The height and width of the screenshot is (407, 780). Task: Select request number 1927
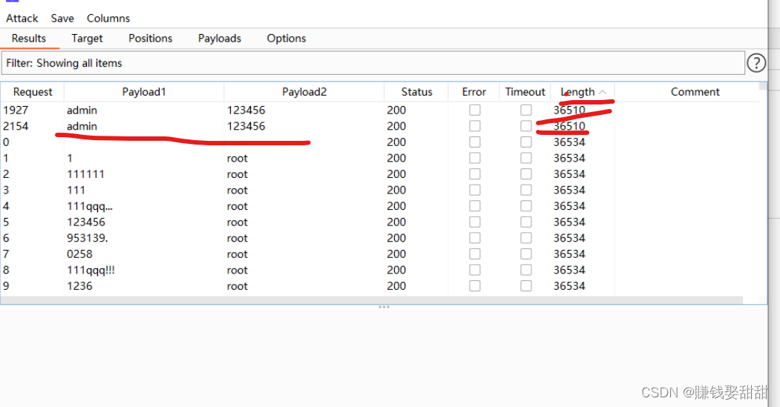16,110
